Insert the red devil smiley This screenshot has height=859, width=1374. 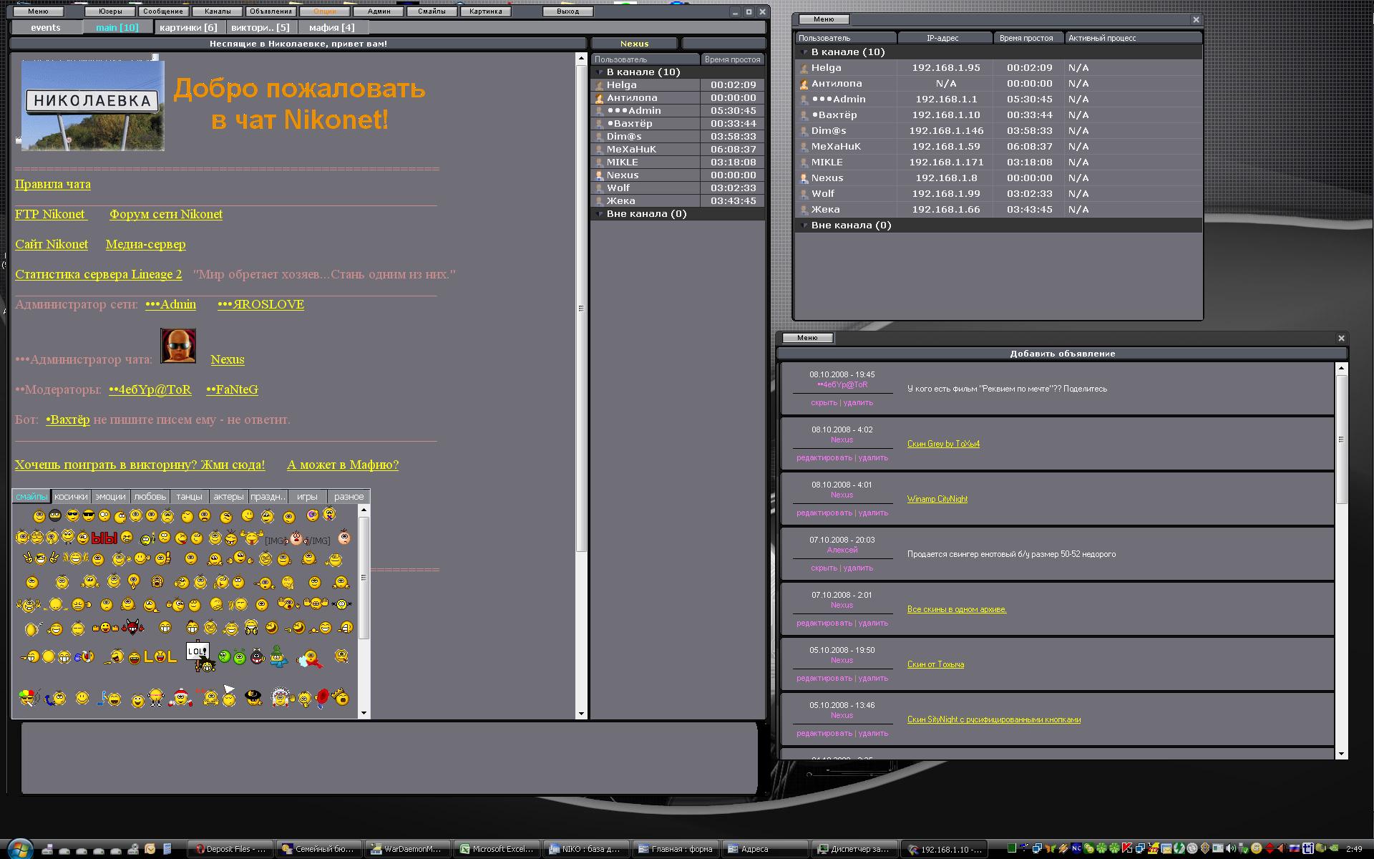[133, 628]
